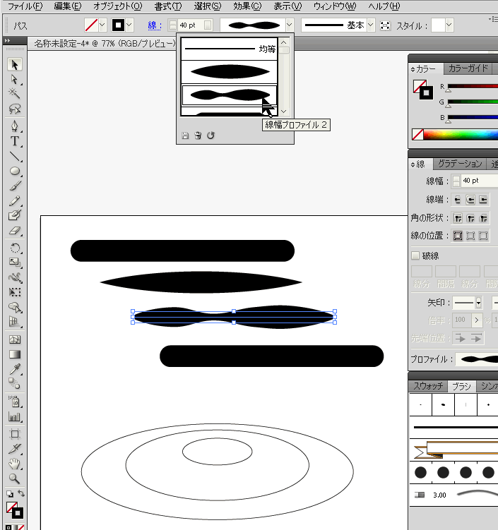
Task: Select the Lasso tool
Action: point(15,109)
